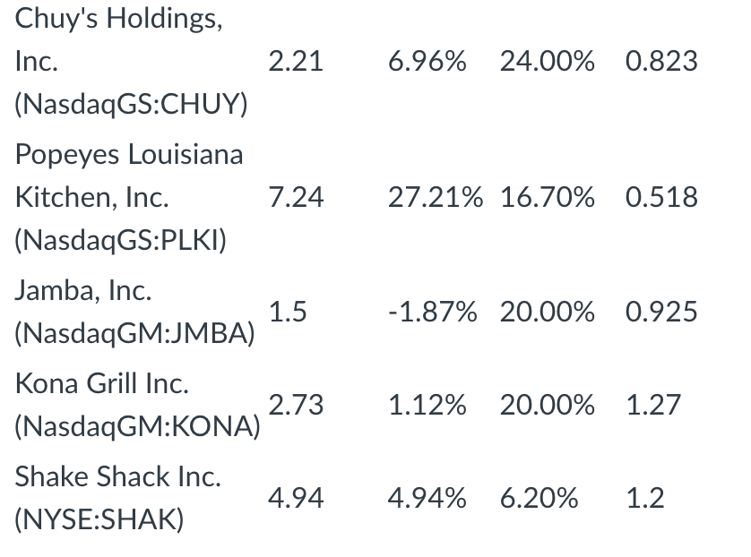Screen dimensions: 751x557
Task: Click the NasdaqGM:JMBA ticker text
Action: pyautogui.click(x=134, y=333)
